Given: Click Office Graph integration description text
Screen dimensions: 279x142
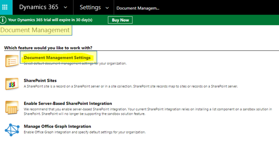Looking at the screenshot, I should pos(85,132).
